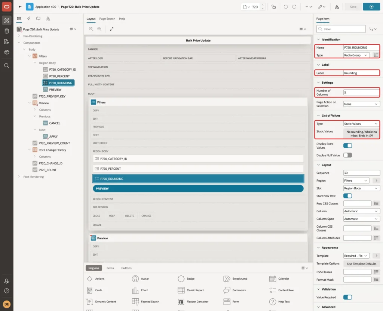
Task: Open the administration user icon
Action: (x=7, y=281)
